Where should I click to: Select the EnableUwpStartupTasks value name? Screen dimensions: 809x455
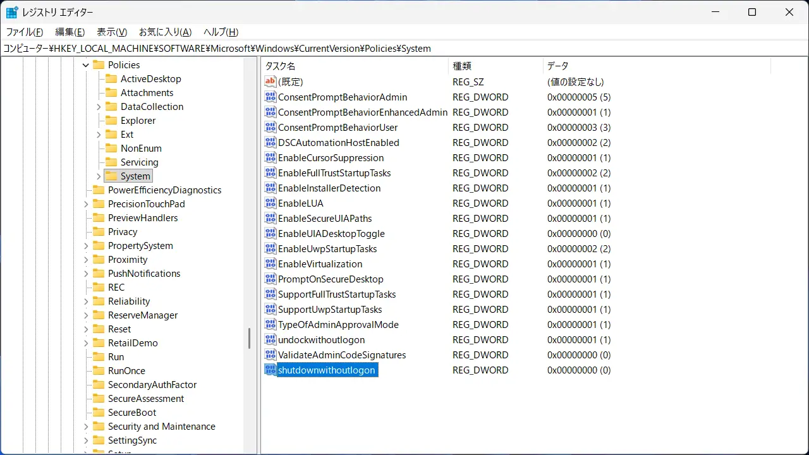[x=327, y=248]
